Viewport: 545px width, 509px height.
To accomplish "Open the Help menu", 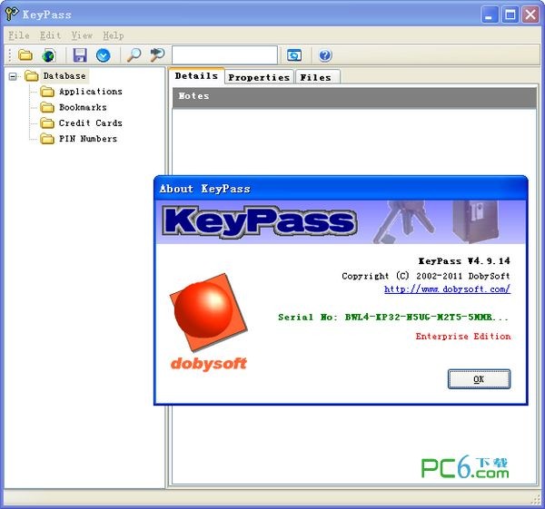I will pyautogui.click(x=114, y=35).
